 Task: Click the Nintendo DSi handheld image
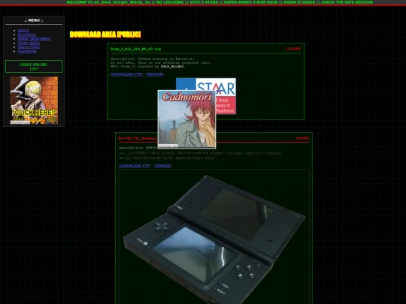(214, 239)
